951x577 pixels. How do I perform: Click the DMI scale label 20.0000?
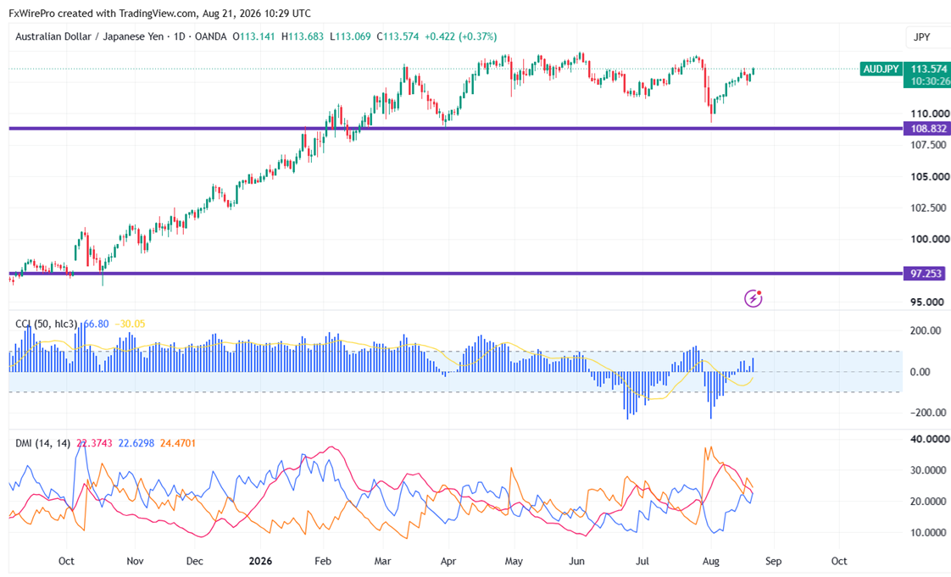pos(930,502)
